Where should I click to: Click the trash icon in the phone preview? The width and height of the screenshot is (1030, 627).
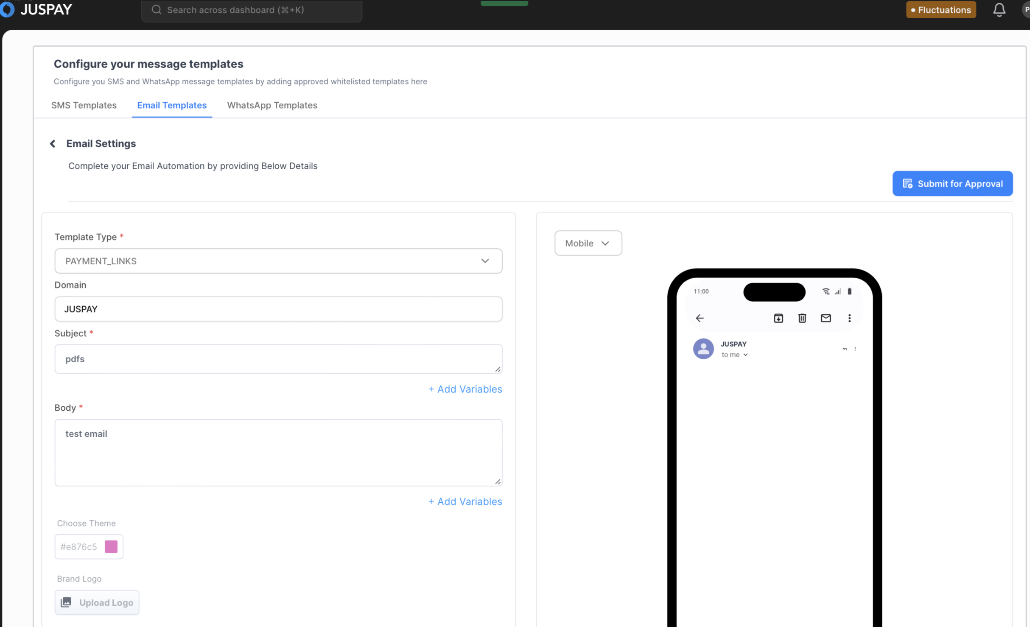[802, 318]
